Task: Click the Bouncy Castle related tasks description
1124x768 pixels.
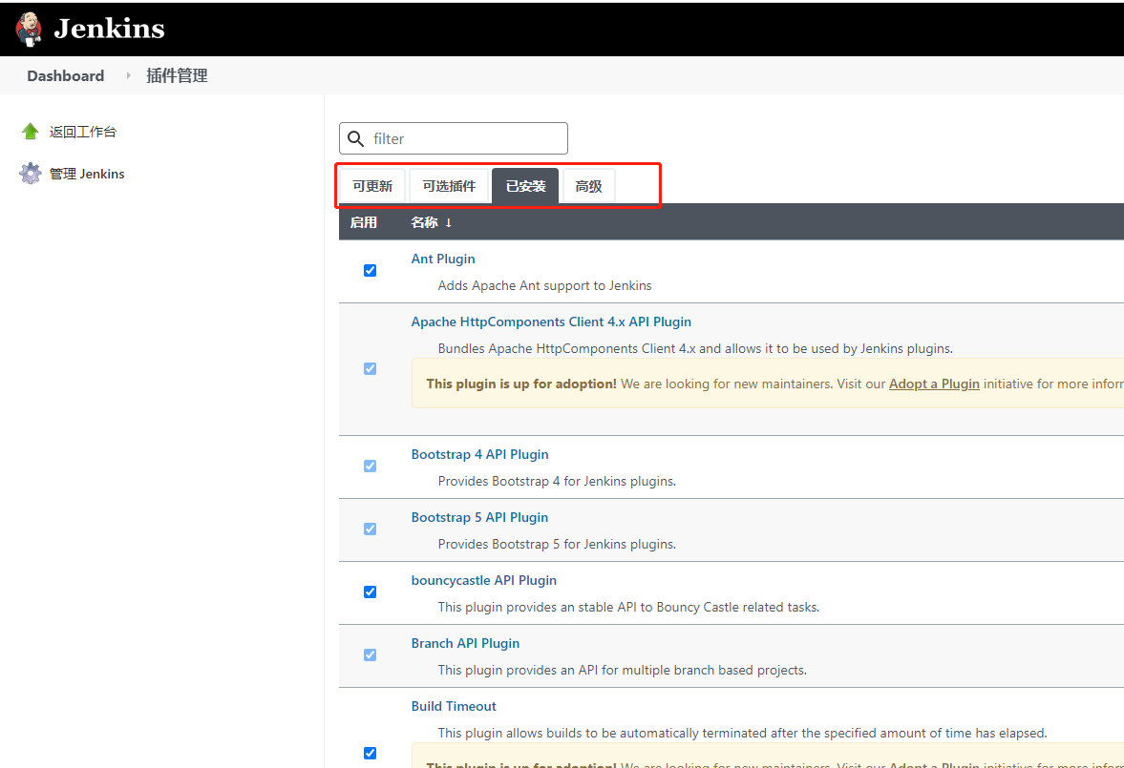Action: tap(628, 608)
